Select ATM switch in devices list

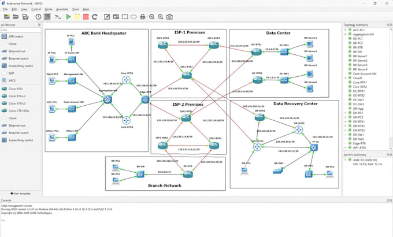(16, 36)
